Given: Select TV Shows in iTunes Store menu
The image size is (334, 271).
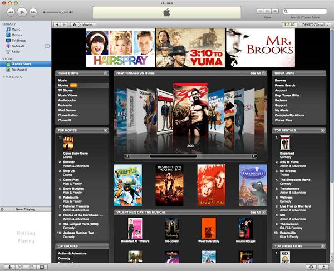Looking at the screenshot, I should (65, 90).
